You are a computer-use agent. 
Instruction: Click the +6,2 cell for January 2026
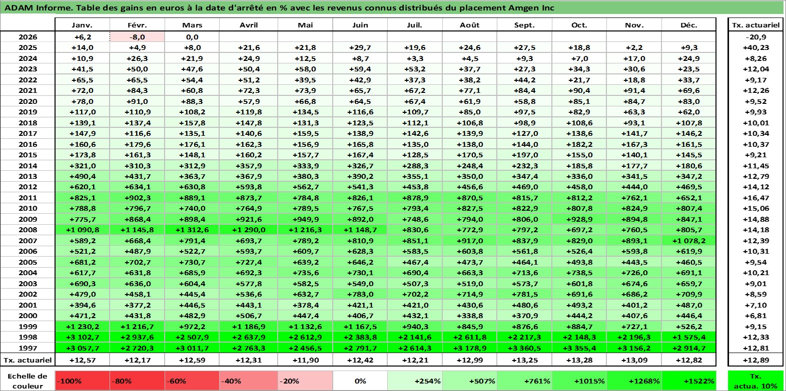pyautogui.click(x=82, y=37)
